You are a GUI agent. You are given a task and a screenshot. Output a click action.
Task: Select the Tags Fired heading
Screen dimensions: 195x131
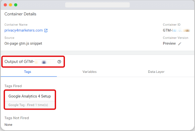tap(13, 86)
